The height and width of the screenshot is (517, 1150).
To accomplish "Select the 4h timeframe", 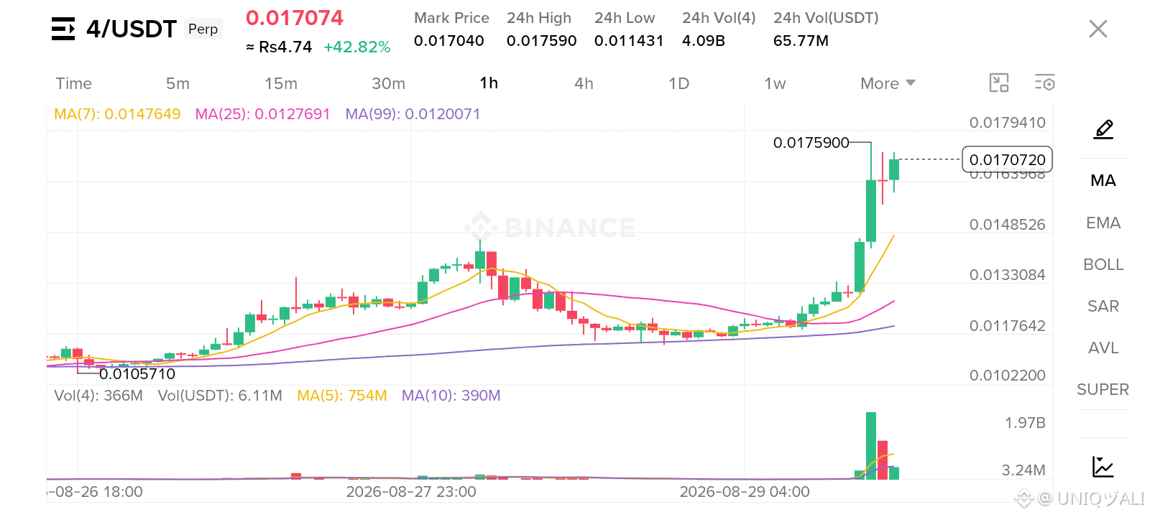I will pos(584,83).
